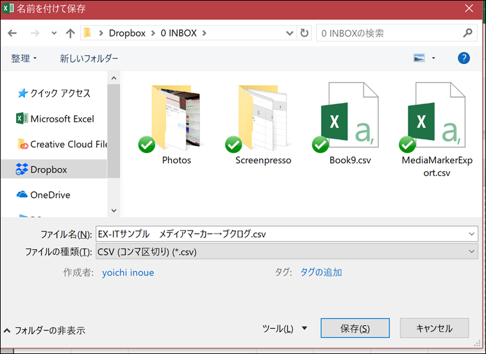Open the file name history dropdown

pyautogui.click(x=471, y=234)
